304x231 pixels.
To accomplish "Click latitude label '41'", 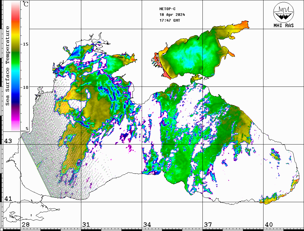I will (8, 198).
